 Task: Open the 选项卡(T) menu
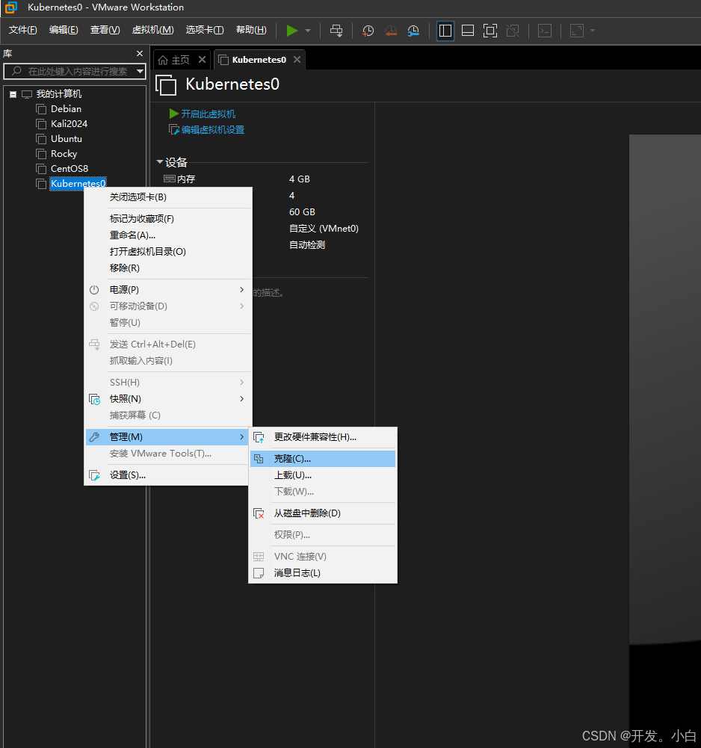click(x=205, y=30)
